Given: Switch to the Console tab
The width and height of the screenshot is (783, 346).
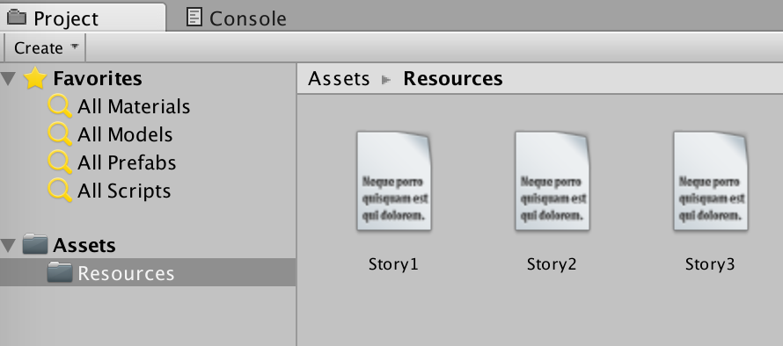Looking at the screenshot, I should (x=236, y=18).
